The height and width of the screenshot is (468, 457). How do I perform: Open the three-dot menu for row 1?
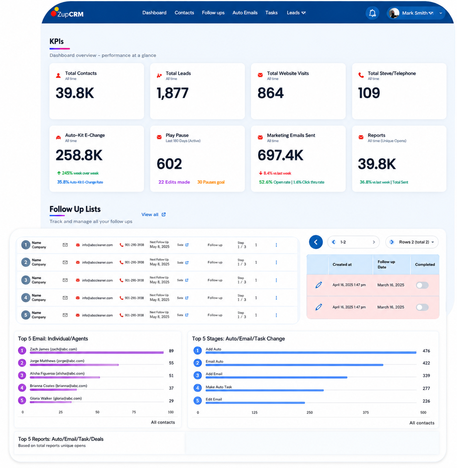276,245
